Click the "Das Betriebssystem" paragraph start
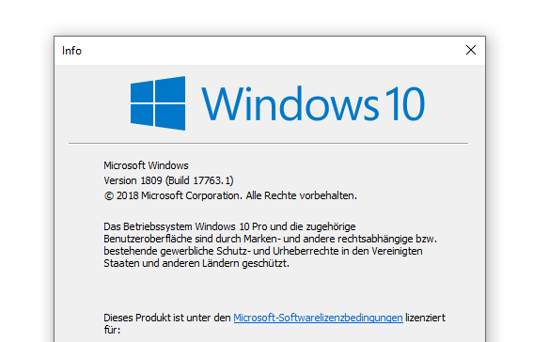 (x=148, y=226)
